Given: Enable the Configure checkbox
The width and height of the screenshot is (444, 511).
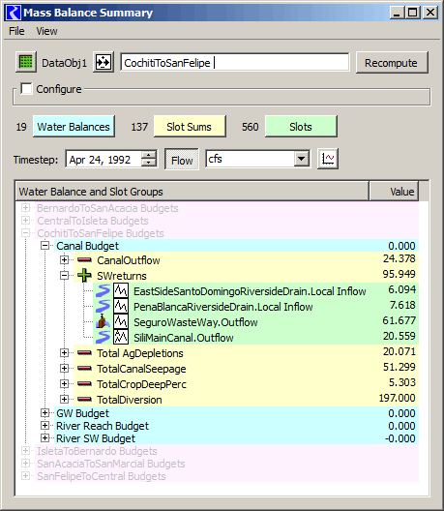Looking at the screenshot, I should [x=26, y=89].
